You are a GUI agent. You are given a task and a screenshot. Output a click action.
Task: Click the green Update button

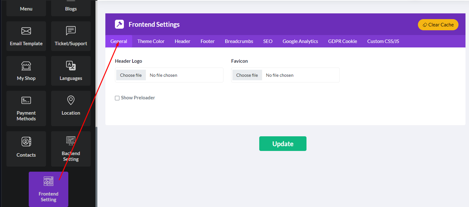(x=283, y=144)
